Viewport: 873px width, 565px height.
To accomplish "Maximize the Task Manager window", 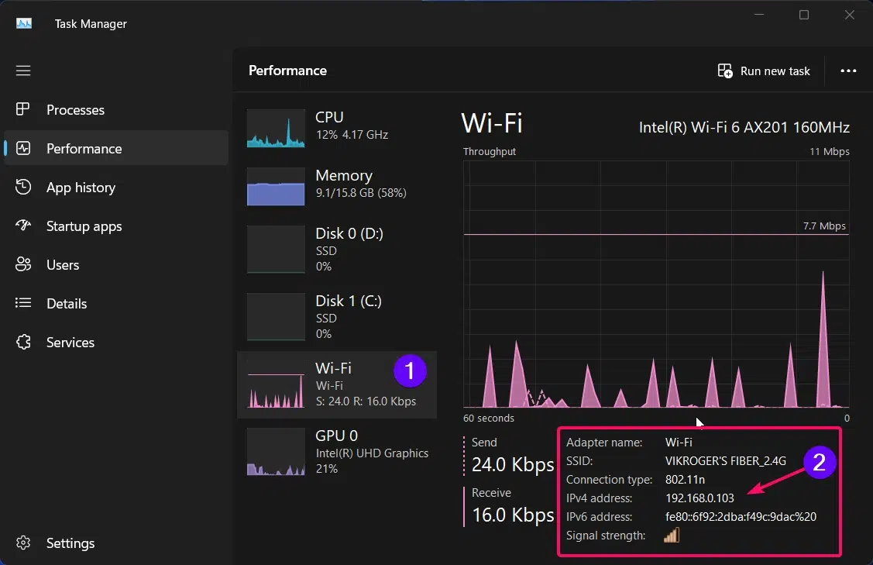I will [x=804, y=15].
